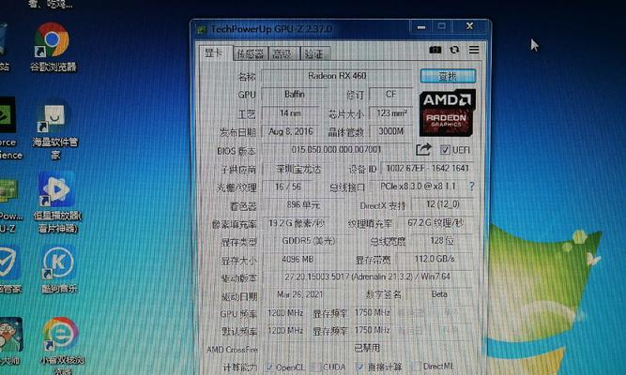Click the 67.2 G texture fillrate value
This screenshot has width=626, height=375.
(x=435, y=222)
